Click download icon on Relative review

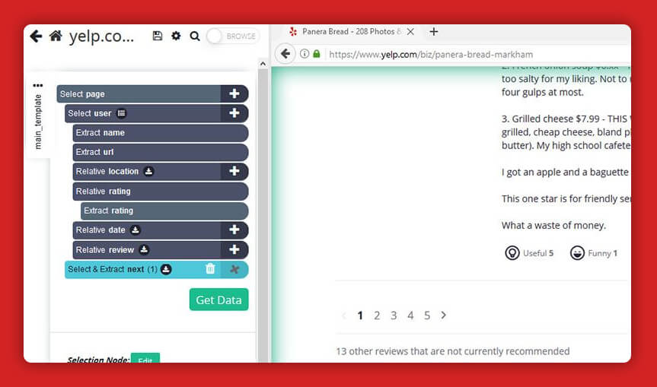144,250
